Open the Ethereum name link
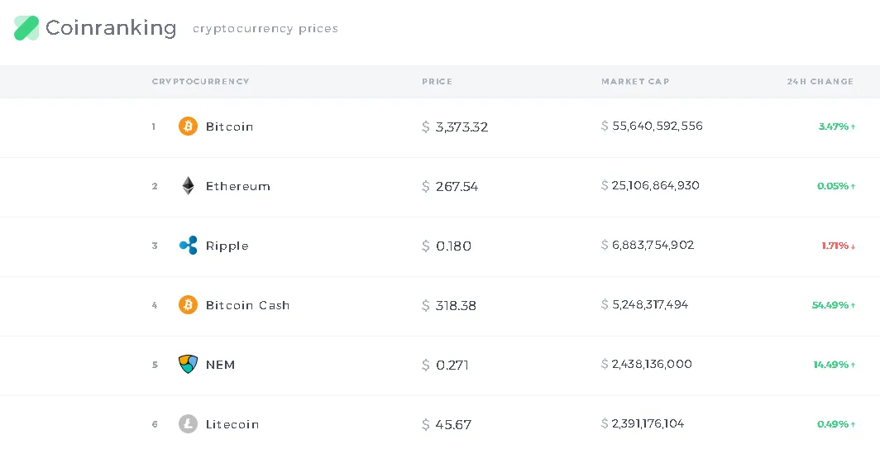880x454 pixels. click(x=238, y=186)
